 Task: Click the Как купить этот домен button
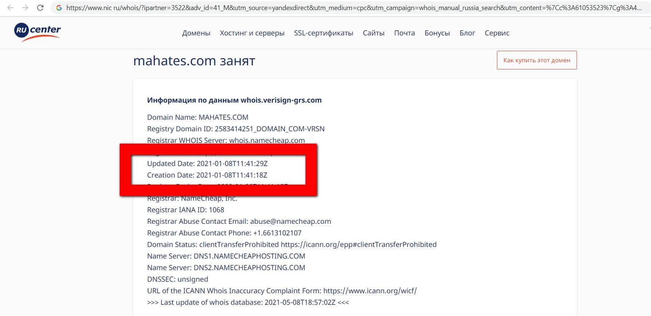tap(537, 60)
